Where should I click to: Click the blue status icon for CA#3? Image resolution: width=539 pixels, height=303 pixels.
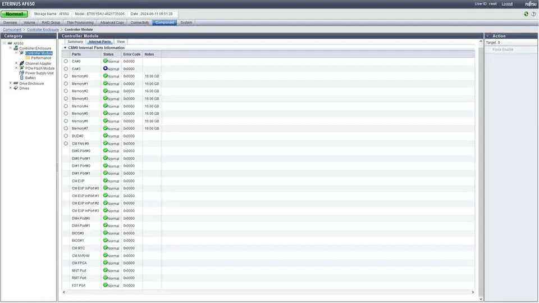click(x=105, y=69)
